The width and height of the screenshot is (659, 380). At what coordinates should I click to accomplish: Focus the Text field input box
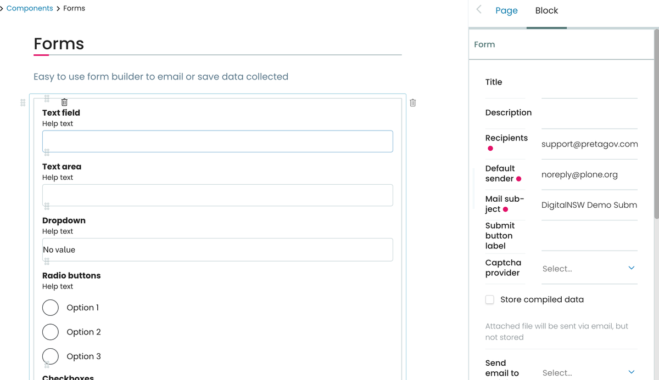tap(217, 141)
